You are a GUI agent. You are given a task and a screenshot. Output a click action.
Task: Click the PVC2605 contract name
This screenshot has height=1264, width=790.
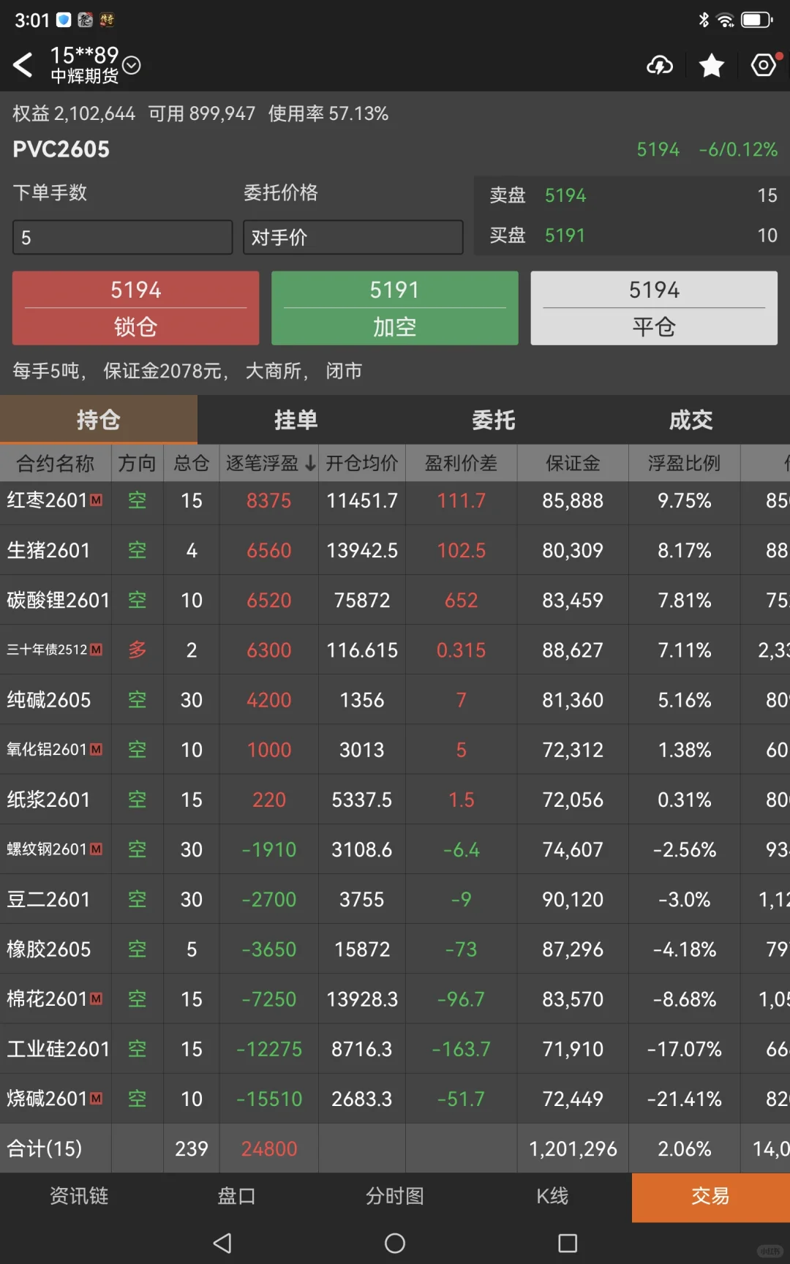(61, 149)
